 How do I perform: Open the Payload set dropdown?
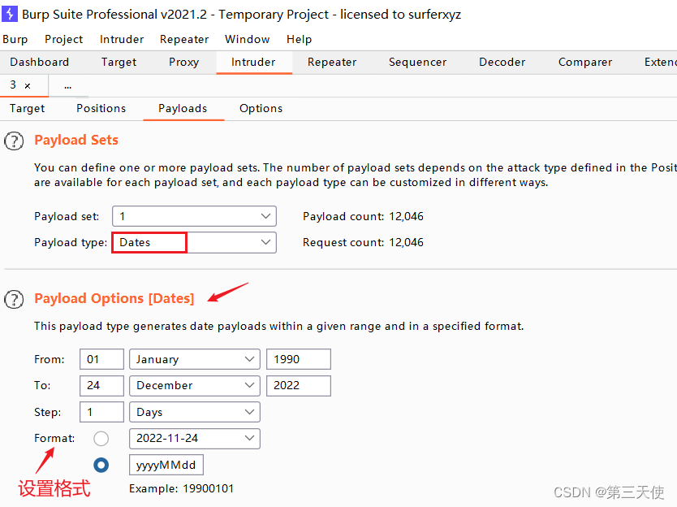[194, 216]
